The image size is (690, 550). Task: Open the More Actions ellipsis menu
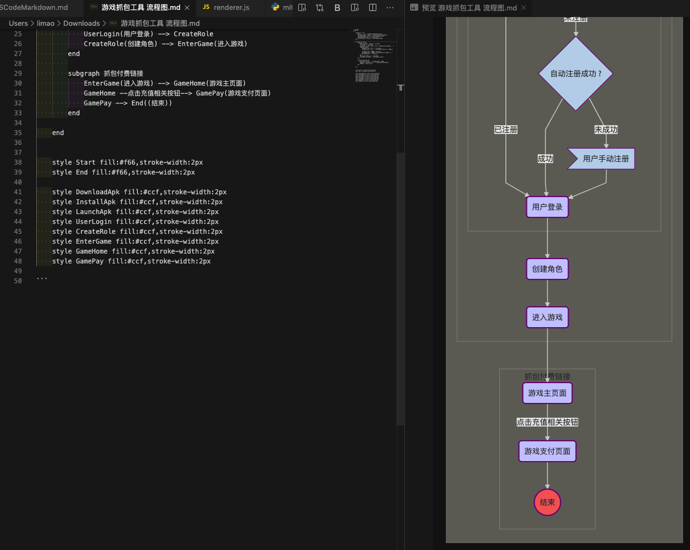click(390, 8)
